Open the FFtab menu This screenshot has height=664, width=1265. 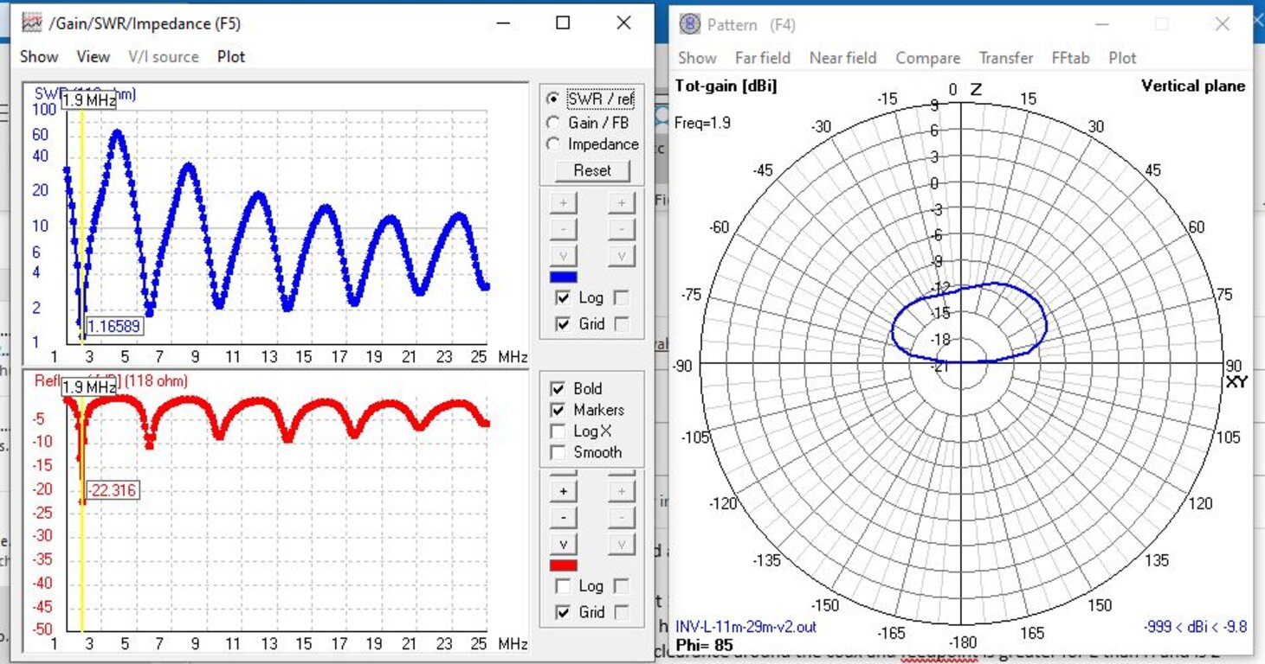(1071, 58)
